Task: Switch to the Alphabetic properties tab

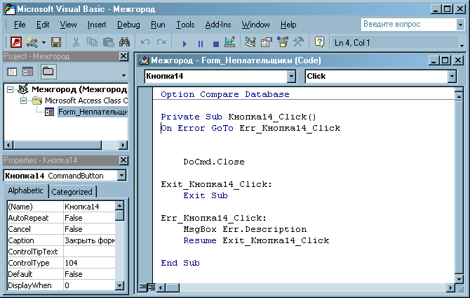Action: (26, 190)
